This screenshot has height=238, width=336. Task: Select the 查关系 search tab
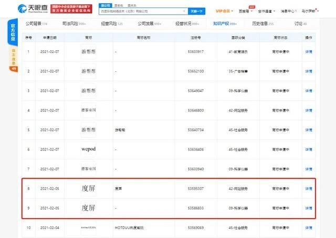pos(132,5)
